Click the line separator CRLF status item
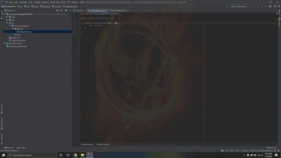Image resolution: width=281 pixels, height=158 pixels. 231,151
